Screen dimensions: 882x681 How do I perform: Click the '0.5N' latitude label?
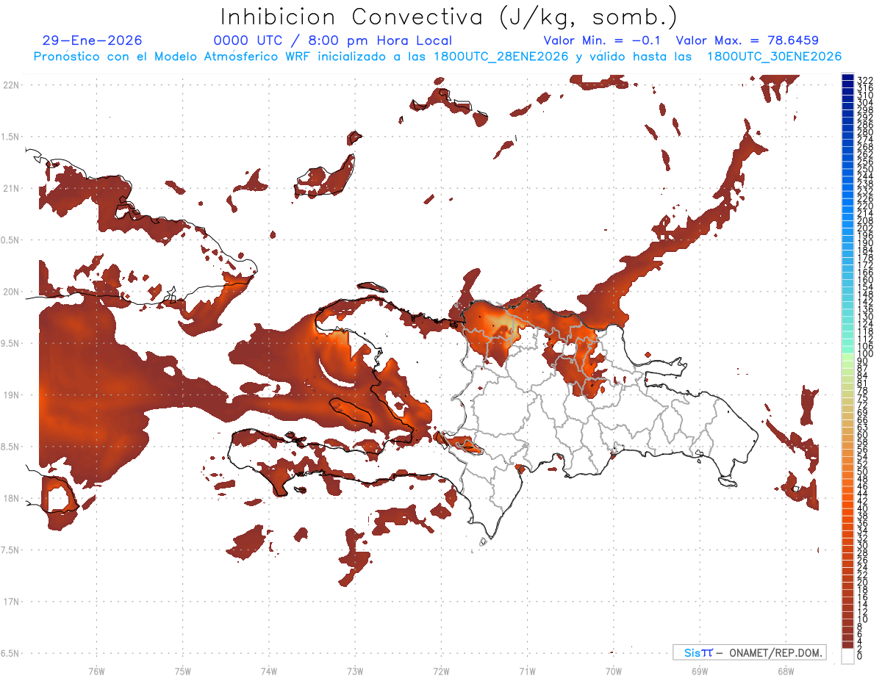click(x=11, y=240)
